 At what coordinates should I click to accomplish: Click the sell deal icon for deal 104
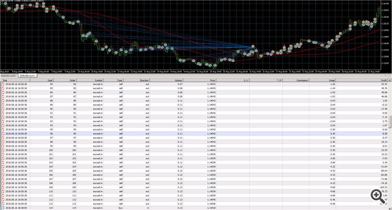pos(3,167)
